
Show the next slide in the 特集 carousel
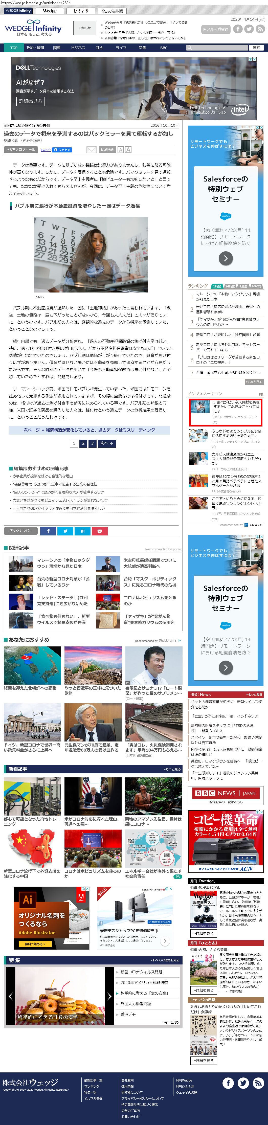coord(109,996)
